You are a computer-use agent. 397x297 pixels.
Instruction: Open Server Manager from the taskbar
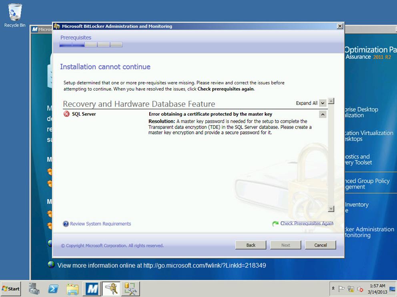coord(34,288)
